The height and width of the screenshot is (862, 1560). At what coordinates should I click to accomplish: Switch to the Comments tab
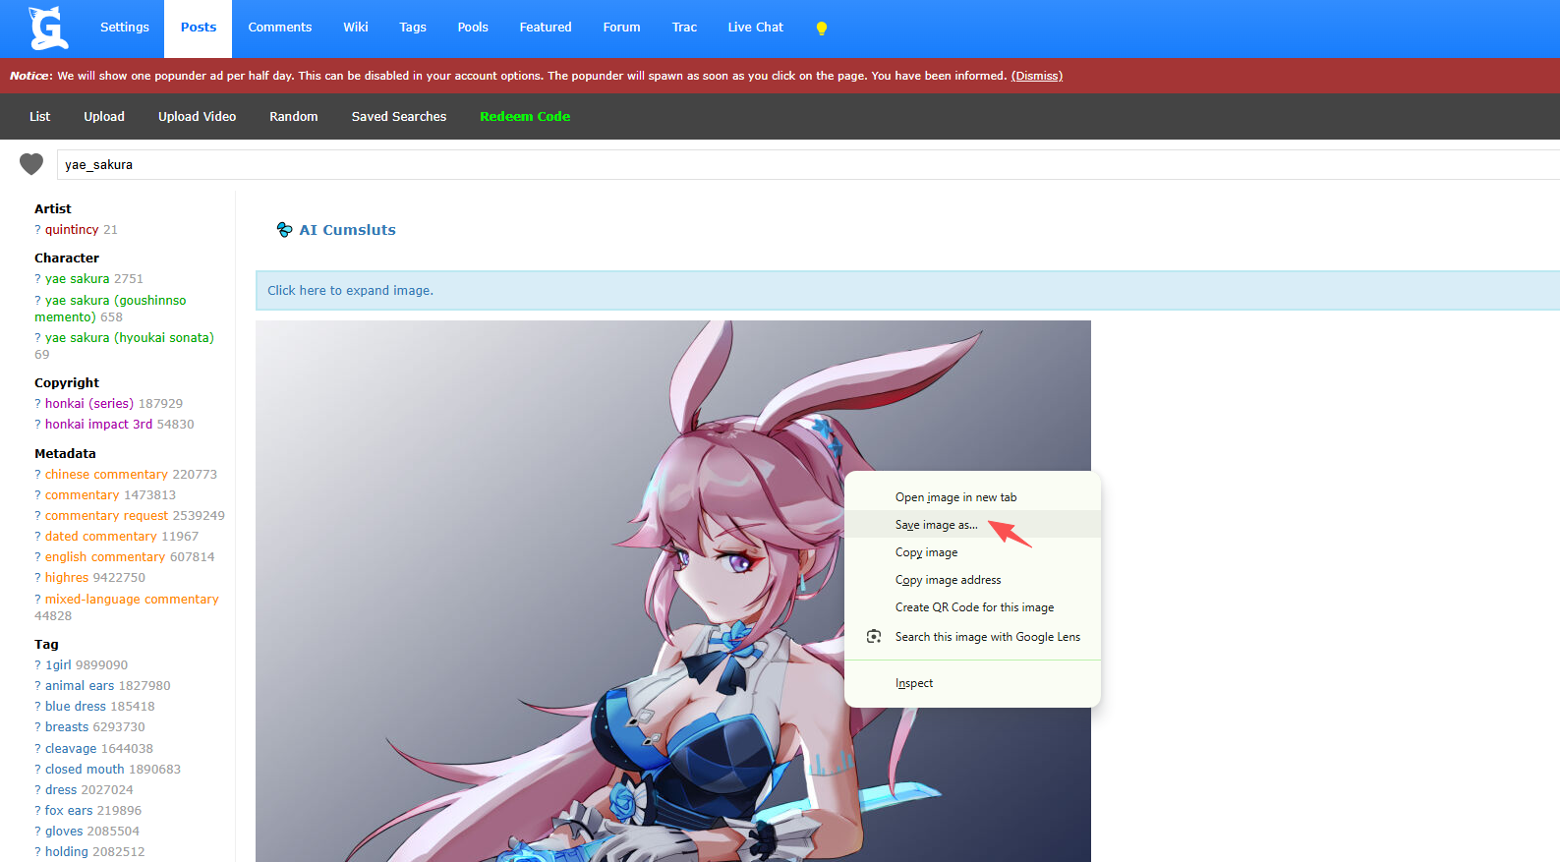(280, 28)
